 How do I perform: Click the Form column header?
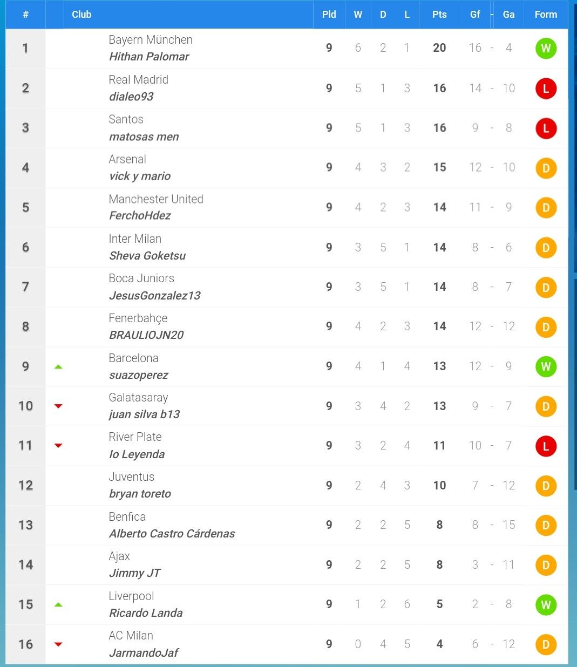[x=546, y=15]
